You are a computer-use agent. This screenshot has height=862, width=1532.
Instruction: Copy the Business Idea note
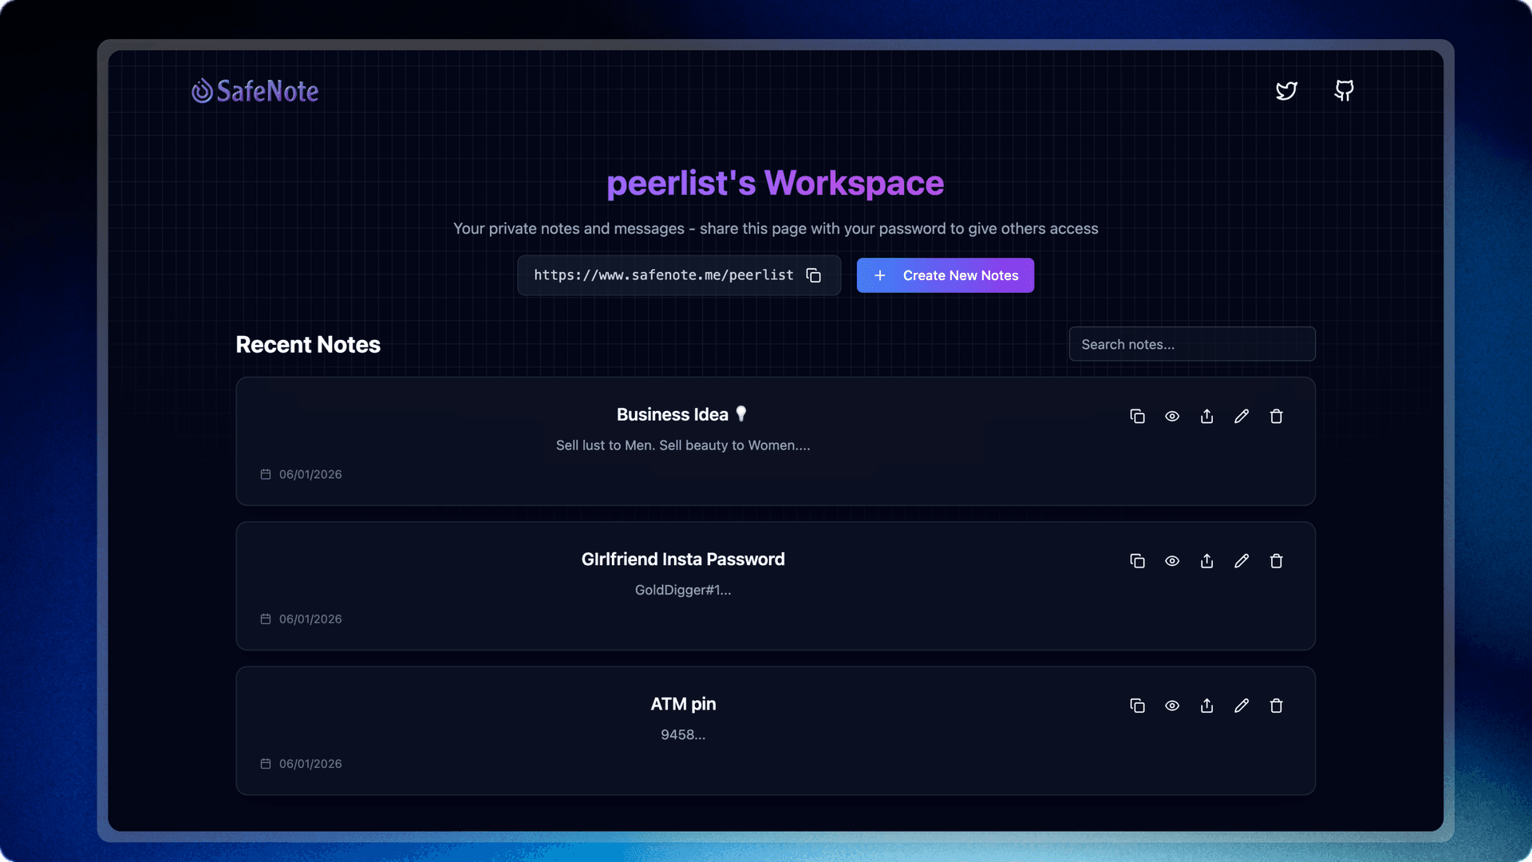click(1138, 416)
